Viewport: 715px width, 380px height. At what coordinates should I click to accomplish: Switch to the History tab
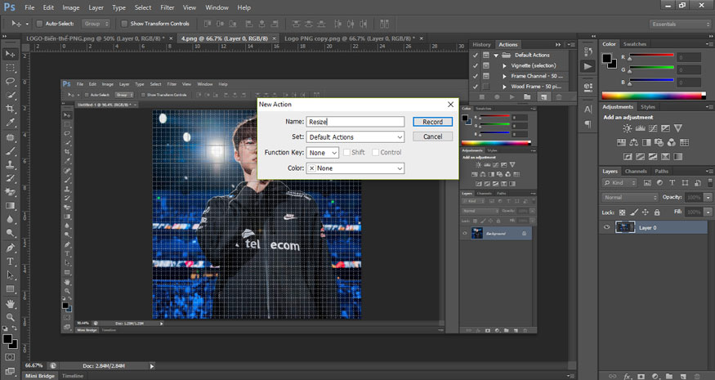481,44
